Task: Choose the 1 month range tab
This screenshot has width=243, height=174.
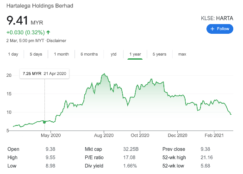Action: 62,54
